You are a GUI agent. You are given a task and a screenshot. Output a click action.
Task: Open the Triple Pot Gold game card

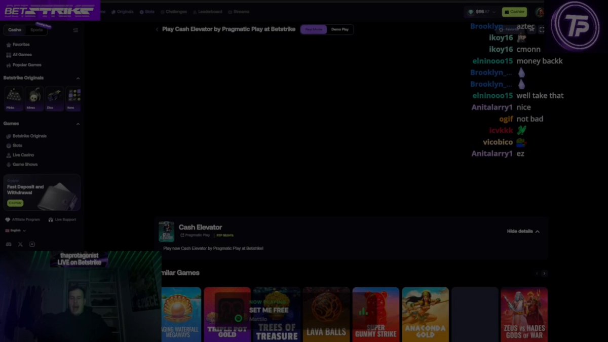[x=227, y=315]
